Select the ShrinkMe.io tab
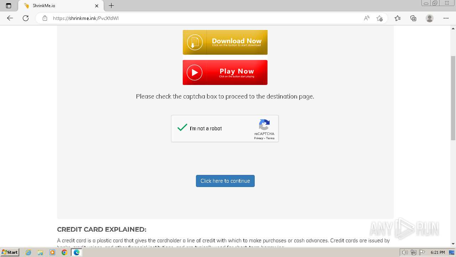The image size is (456, 257). click(61, 6)
